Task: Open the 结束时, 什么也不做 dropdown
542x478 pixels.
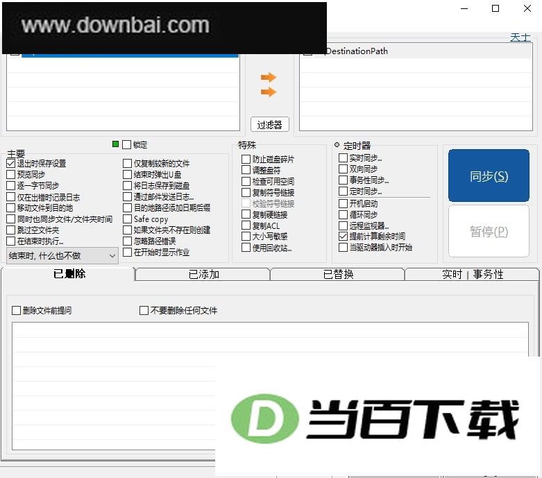Action: (62, 256)
